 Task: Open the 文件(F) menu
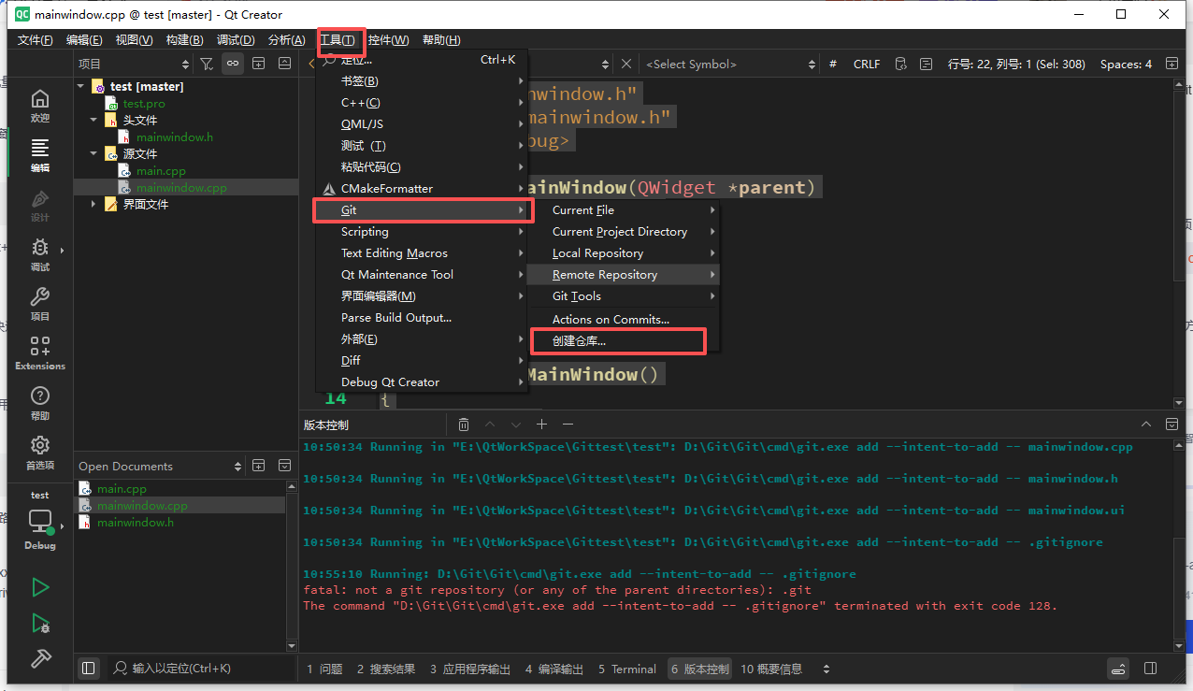click(x=36, y=39)
